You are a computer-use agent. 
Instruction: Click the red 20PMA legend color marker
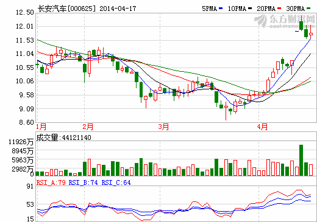(279, 9)
